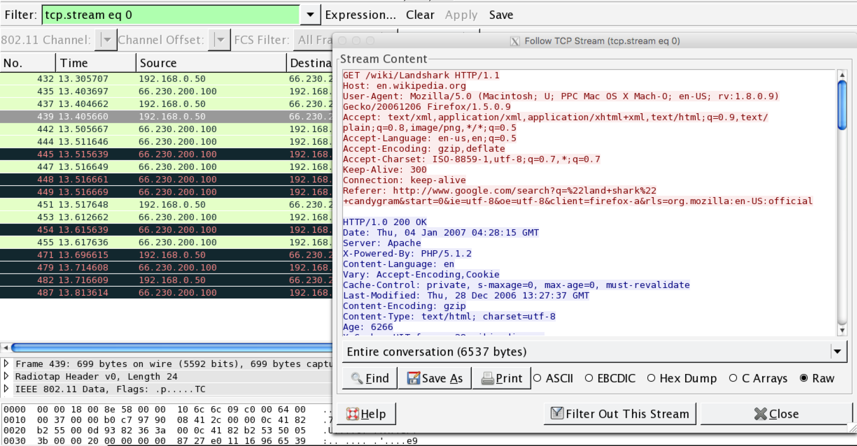
Task: Select the C Arrays radio option
Action: [733, 378]
